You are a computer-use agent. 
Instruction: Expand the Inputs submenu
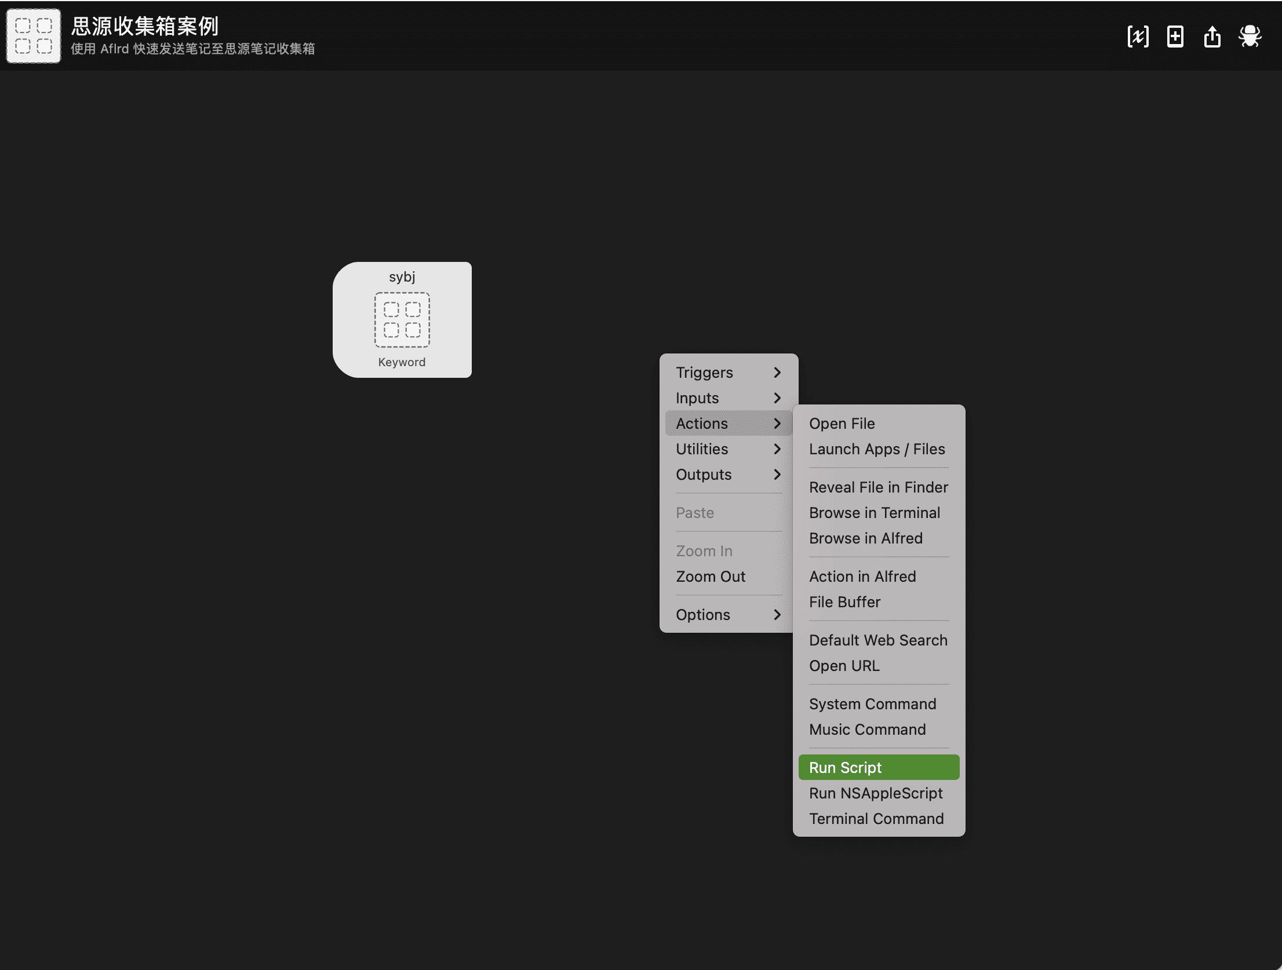click(x=729, y=398)
